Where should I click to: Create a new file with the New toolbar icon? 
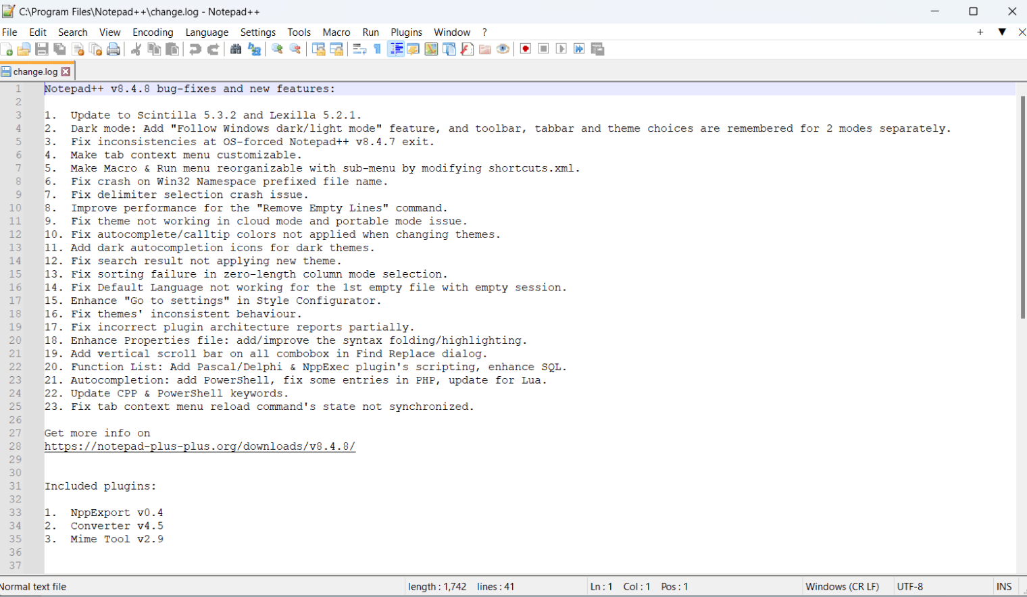7,49
